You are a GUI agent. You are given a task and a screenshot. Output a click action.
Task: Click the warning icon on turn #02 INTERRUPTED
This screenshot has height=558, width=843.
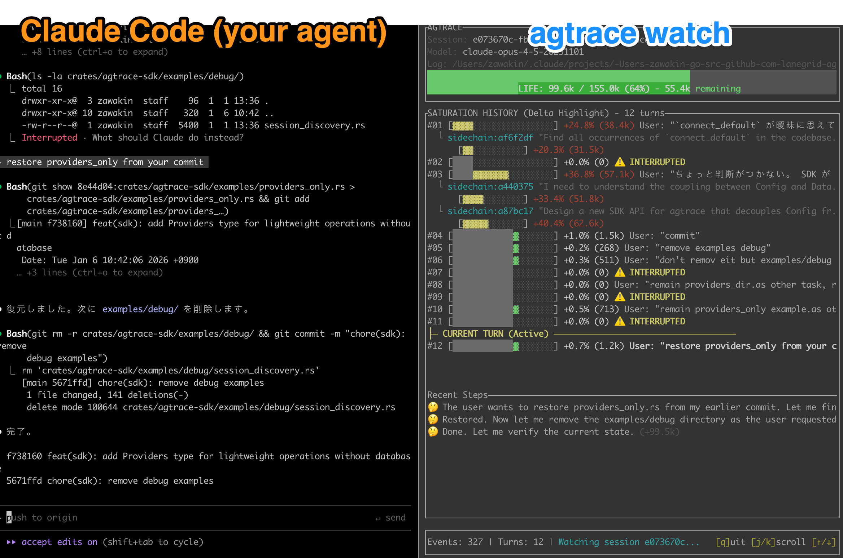point(620,162)
